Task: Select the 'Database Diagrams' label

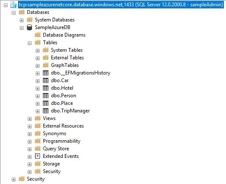Action: (64, 35)
